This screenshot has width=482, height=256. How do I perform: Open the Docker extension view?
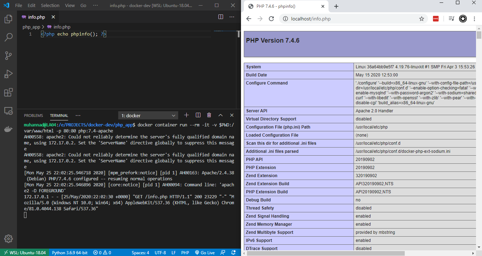pyautogui.click(x=8, y=128)
